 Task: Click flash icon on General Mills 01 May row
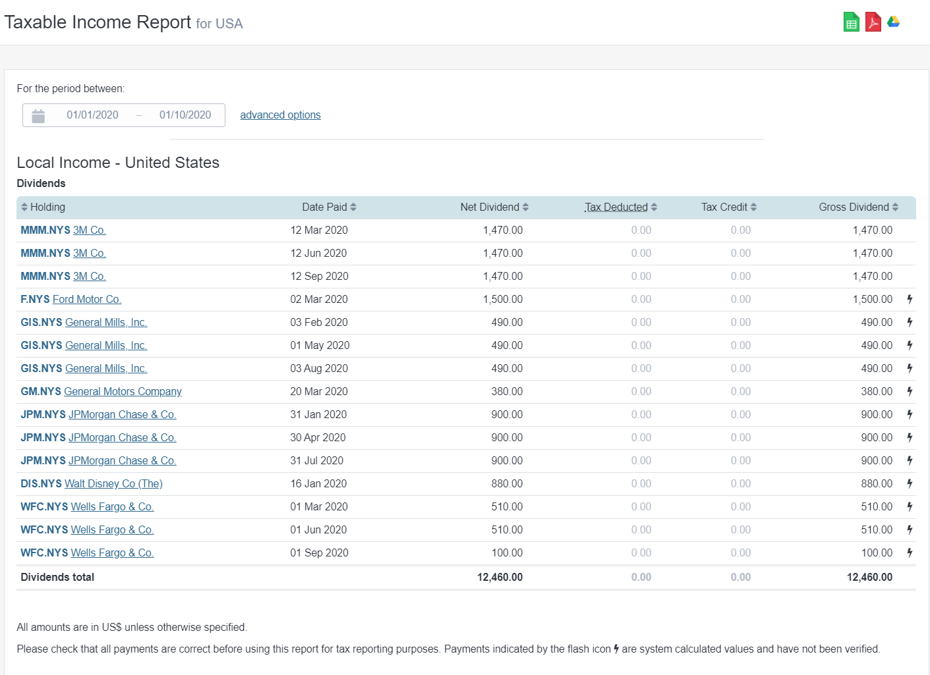coord(910,345)
